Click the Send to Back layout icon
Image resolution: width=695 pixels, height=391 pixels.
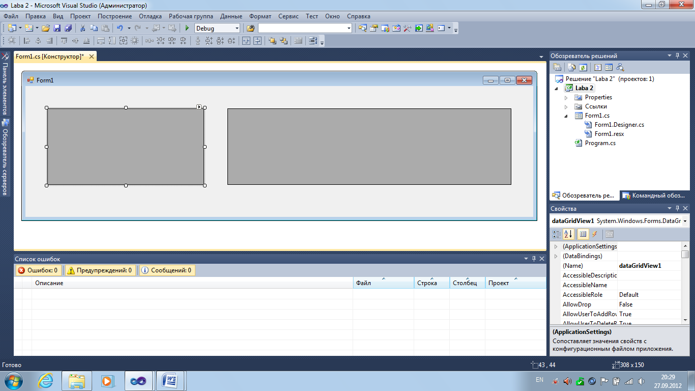click(284, 41)
